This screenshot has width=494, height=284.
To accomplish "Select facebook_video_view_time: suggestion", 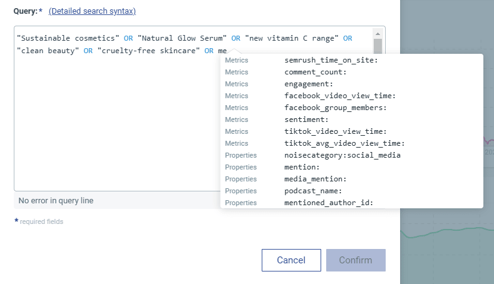I will click(x=340, y=96).
